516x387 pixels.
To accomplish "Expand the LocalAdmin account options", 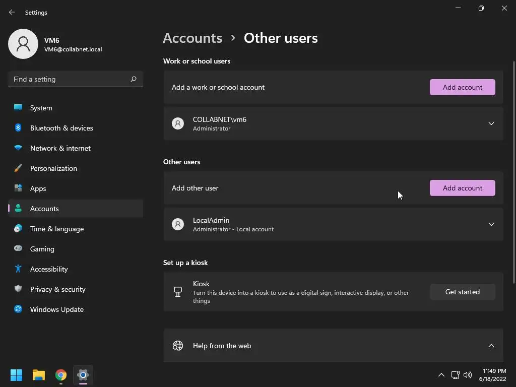I will (x=491, y=224).
